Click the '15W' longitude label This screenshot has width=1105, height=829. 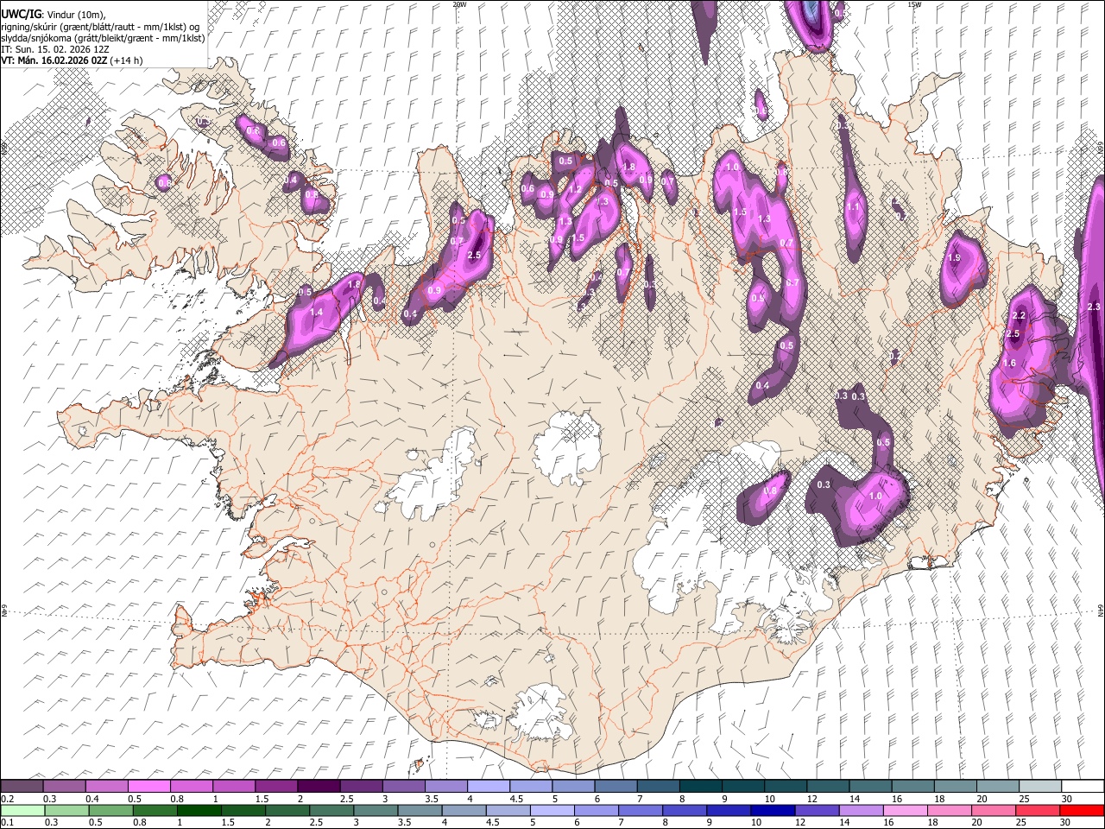tap(914, 4)
